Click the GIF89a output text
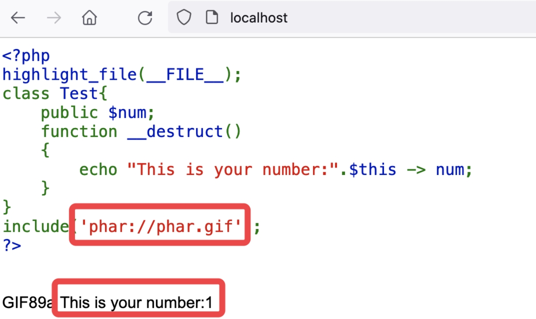Viewport: 536px width, 319px height. (x=27, y=303)
